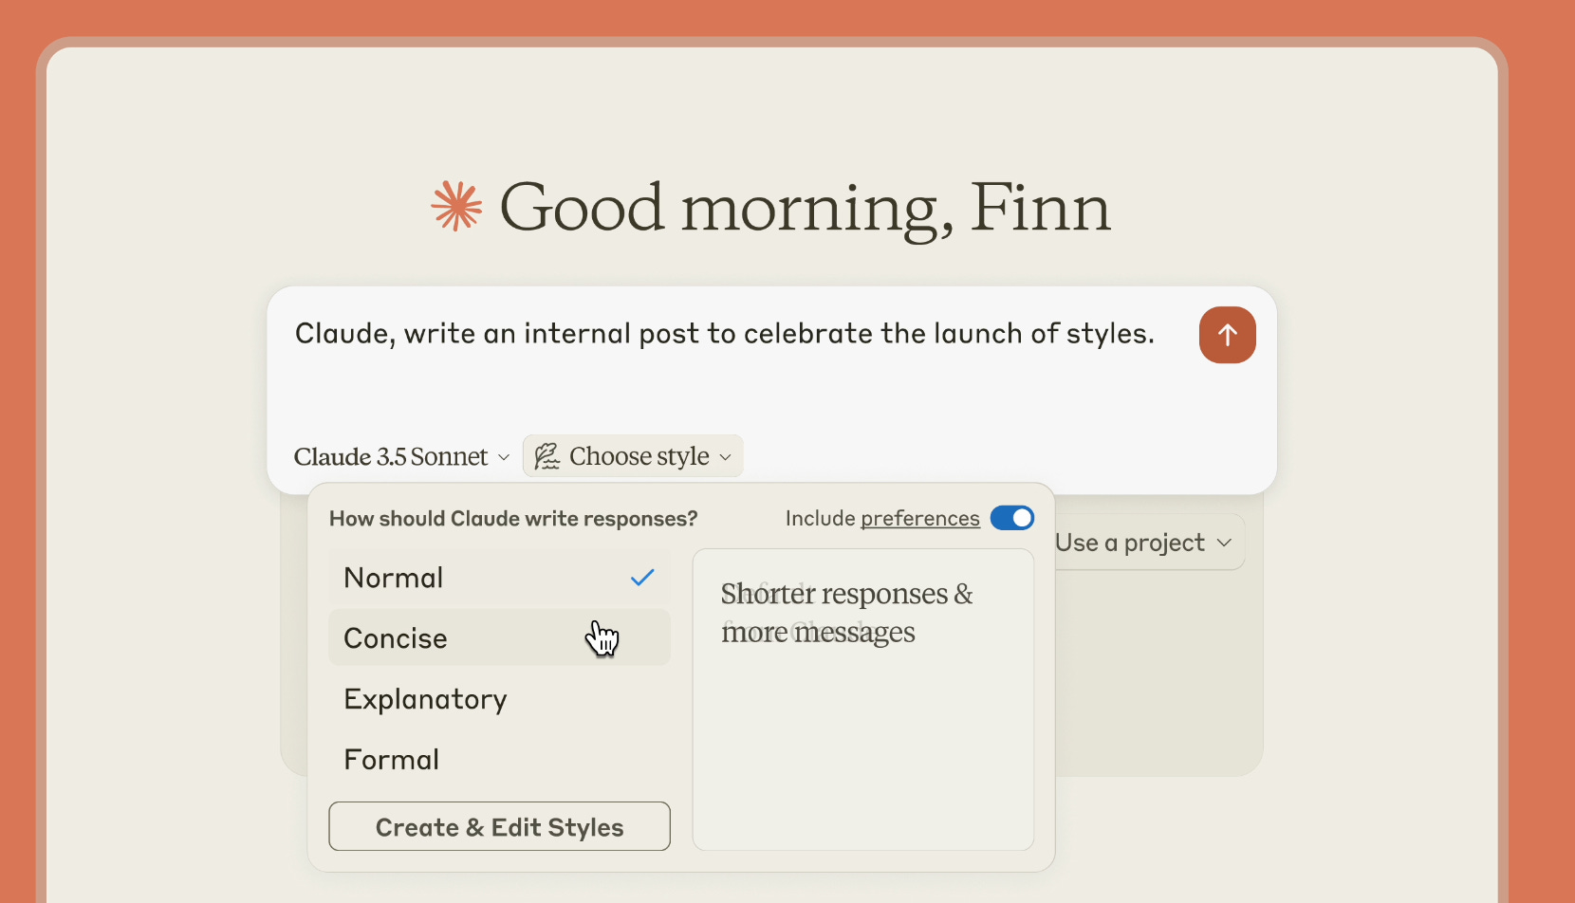Toggle the Include preferences switch

pos(1011,518)
